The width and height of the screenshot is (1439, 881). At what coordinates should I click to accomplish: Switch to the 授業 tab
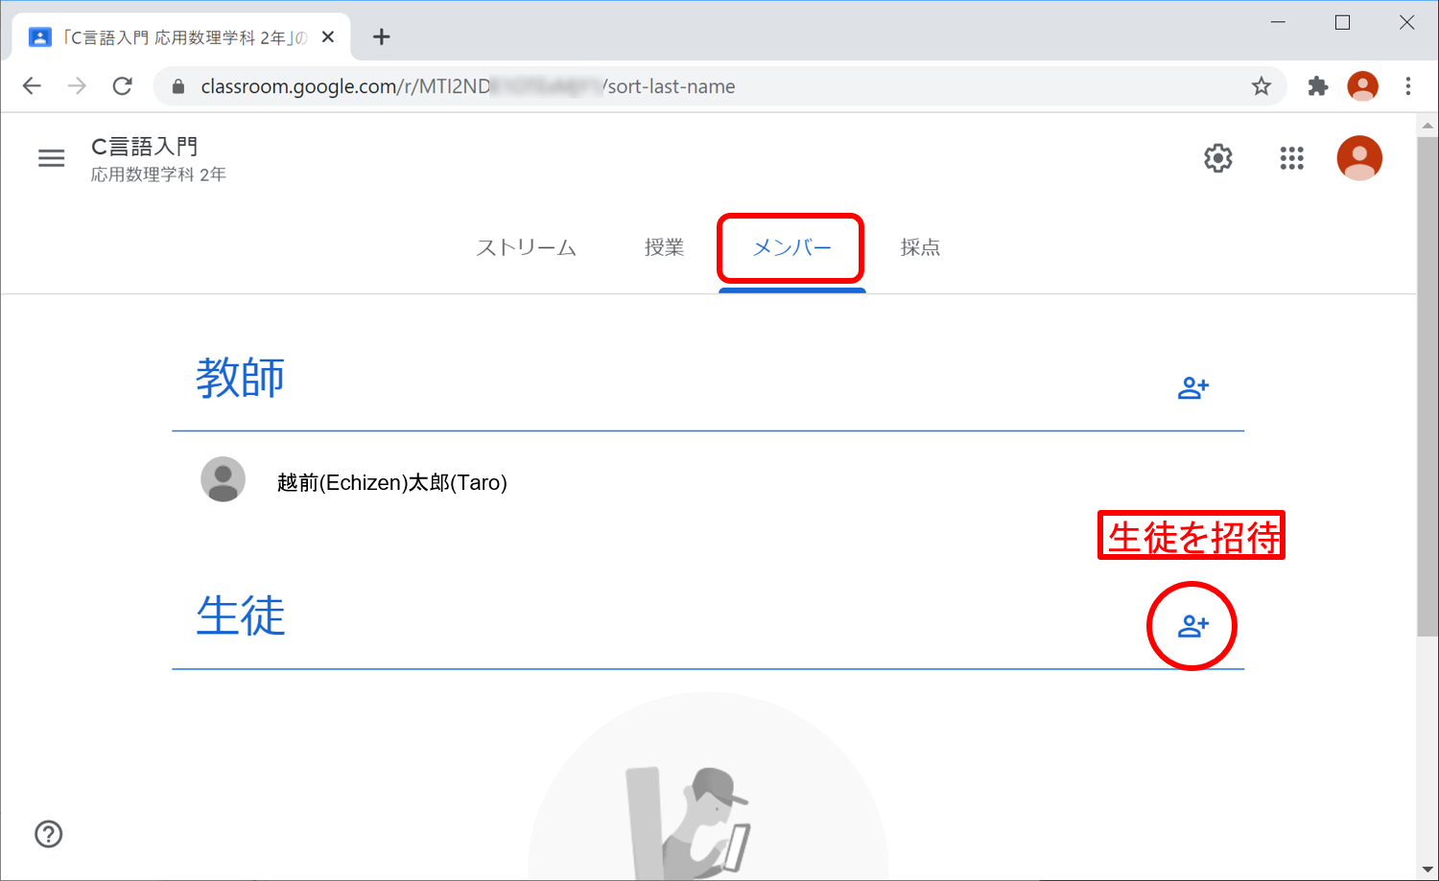(x=664, y=247)
